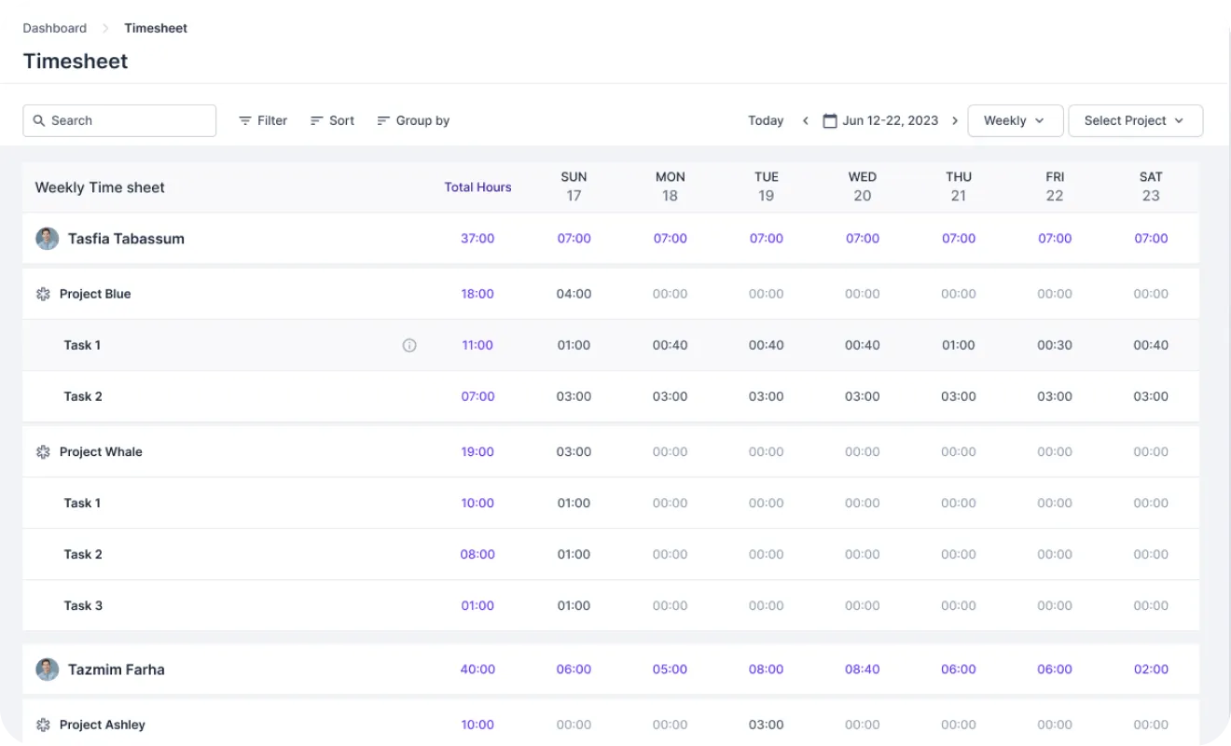Open the calendar date picker icon
The height and width of the screenshot is (746, 1231).
pyautogui.click(x=830, y=120)
